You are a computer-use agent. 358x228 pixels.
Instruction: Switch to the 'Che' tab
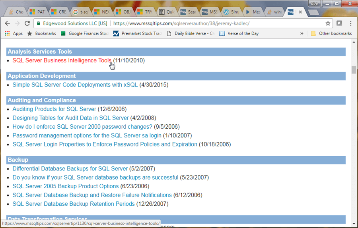pos(16,12)
